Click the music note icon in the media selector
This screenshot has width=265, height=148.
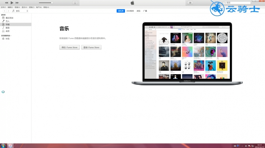coord(13,11)
